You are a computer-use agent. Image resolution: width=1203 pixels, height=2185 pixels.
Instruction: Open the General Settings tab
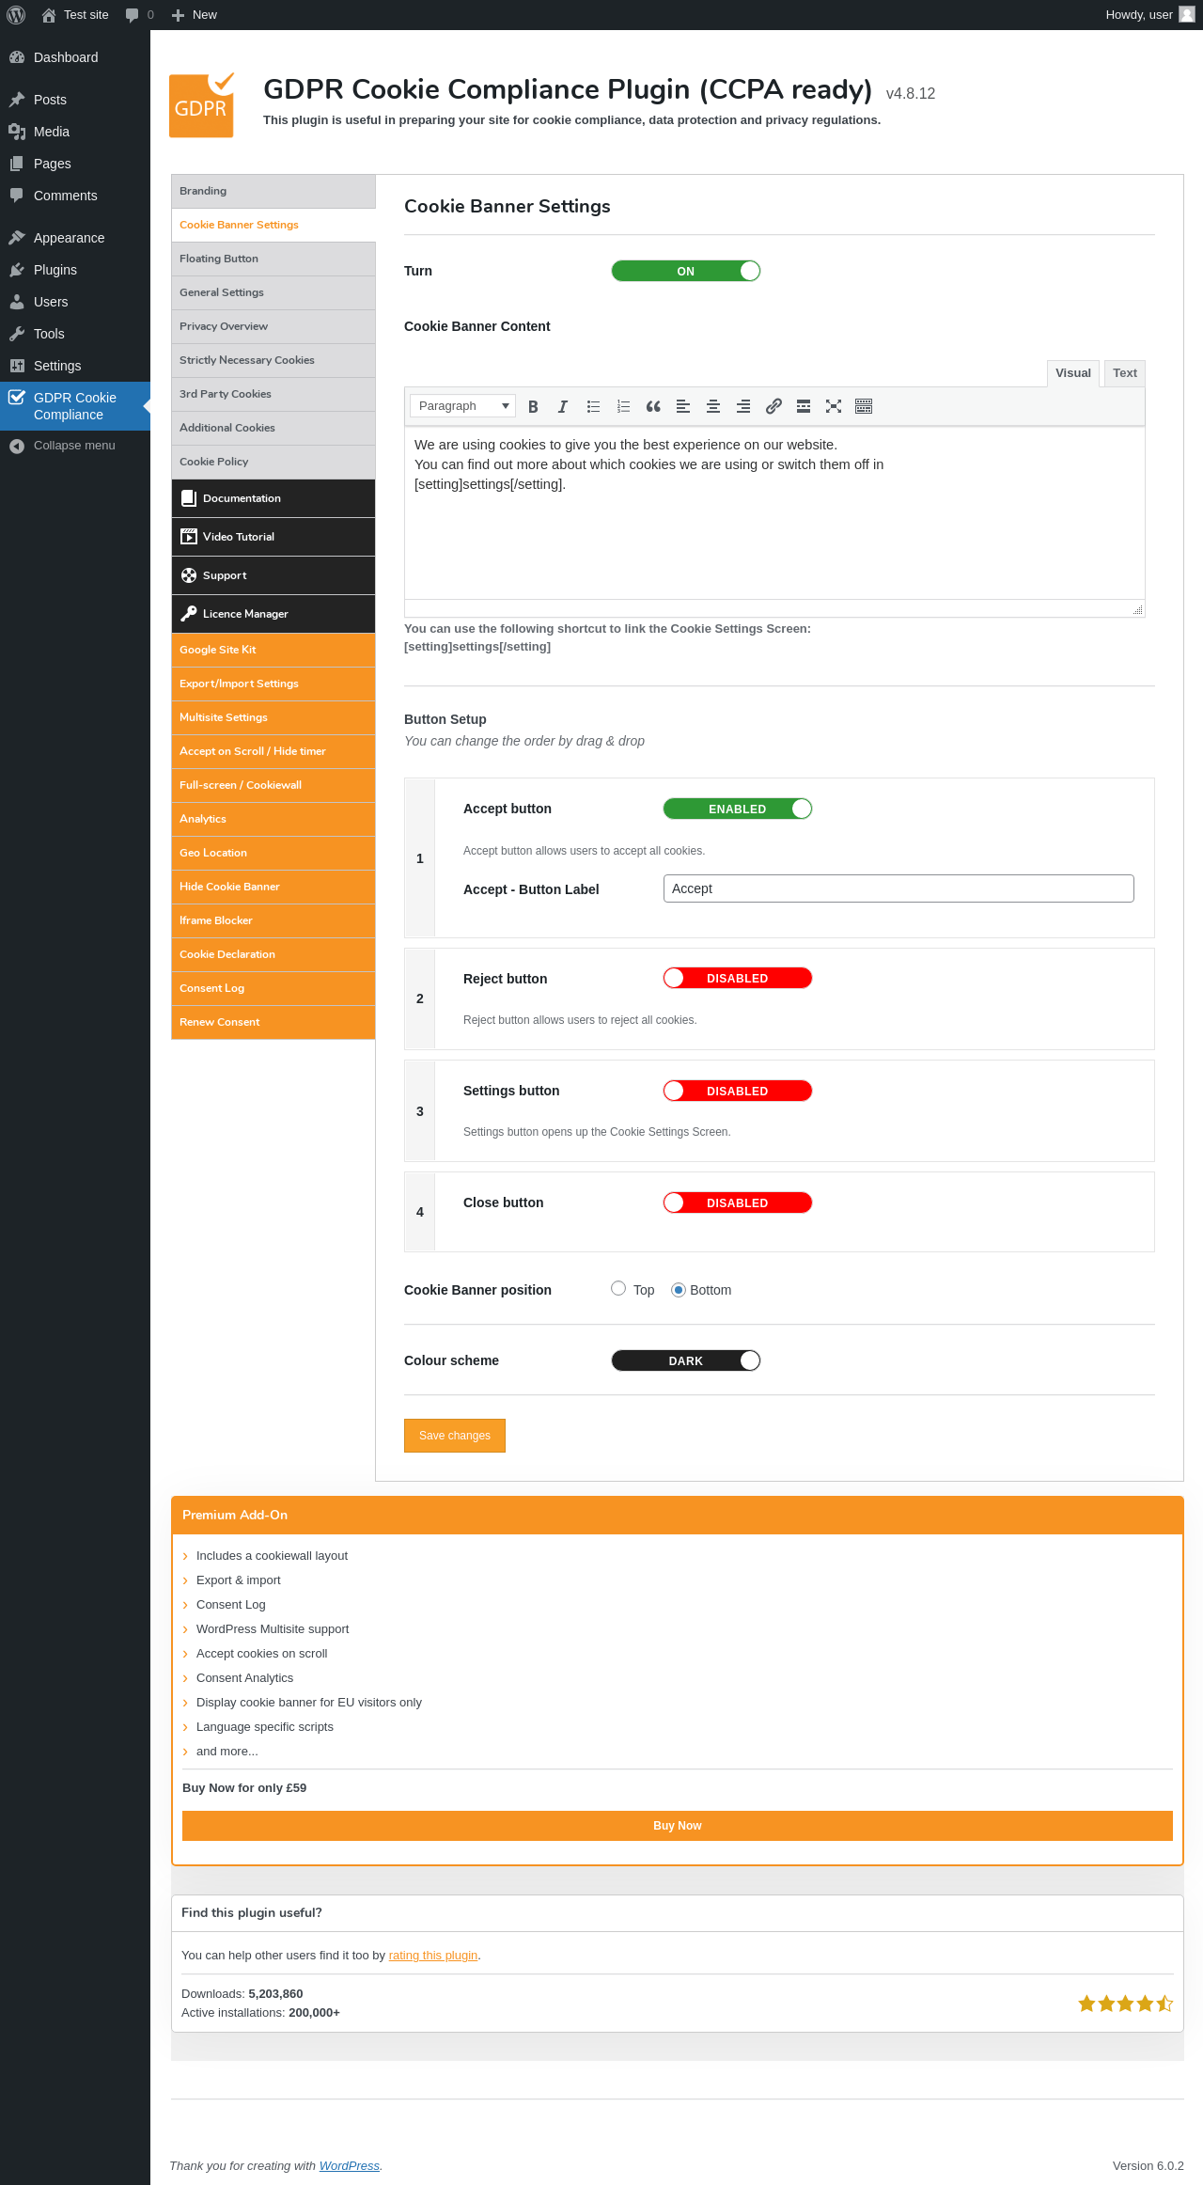point(273,292)
